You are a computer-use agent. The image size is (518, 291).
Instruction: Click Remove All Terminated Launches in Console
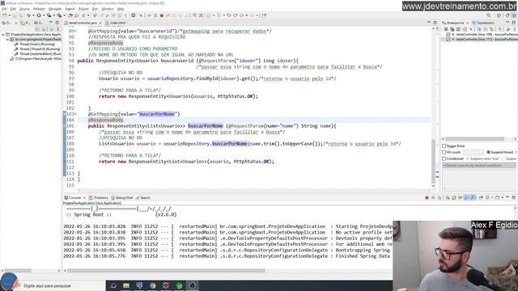[x=439, y=197]
